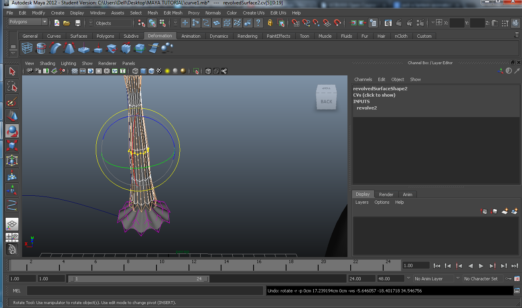Open the Modify menu
The image size is (522, 308).
(x=39, y=13)
